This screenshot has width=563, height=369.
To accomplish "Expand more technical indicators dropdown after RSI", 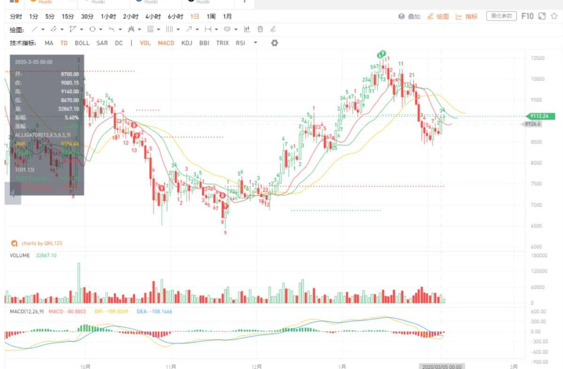I will point(255,43).
